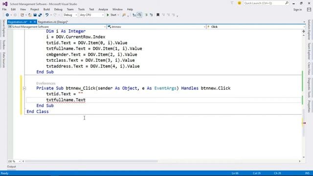Image resolution: width=313 pixels, height=176 pixels.
Task: Click the Open File folder icon
Action: click(x=30, y=15)
